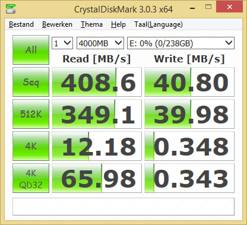Open the test count dropdown showing 1
This screenshot has width=247, height=225.
62,43
